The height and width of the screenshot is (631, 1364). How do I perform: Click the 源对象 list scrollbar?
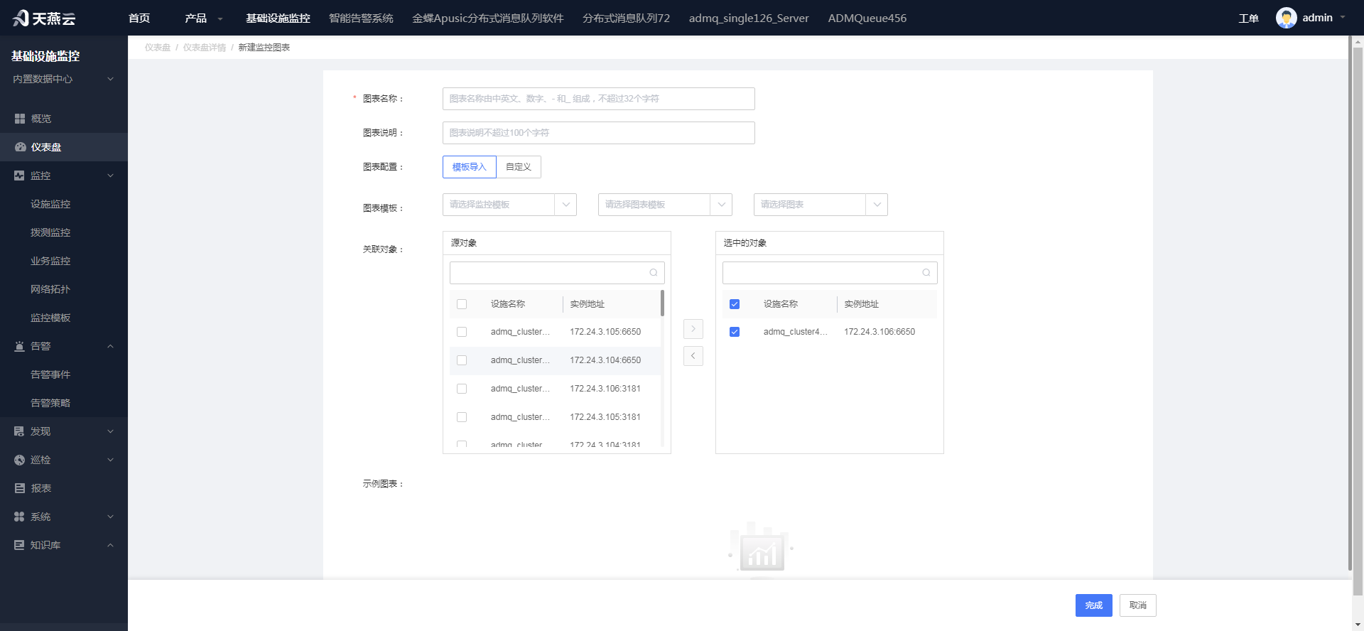coord(662,303)
